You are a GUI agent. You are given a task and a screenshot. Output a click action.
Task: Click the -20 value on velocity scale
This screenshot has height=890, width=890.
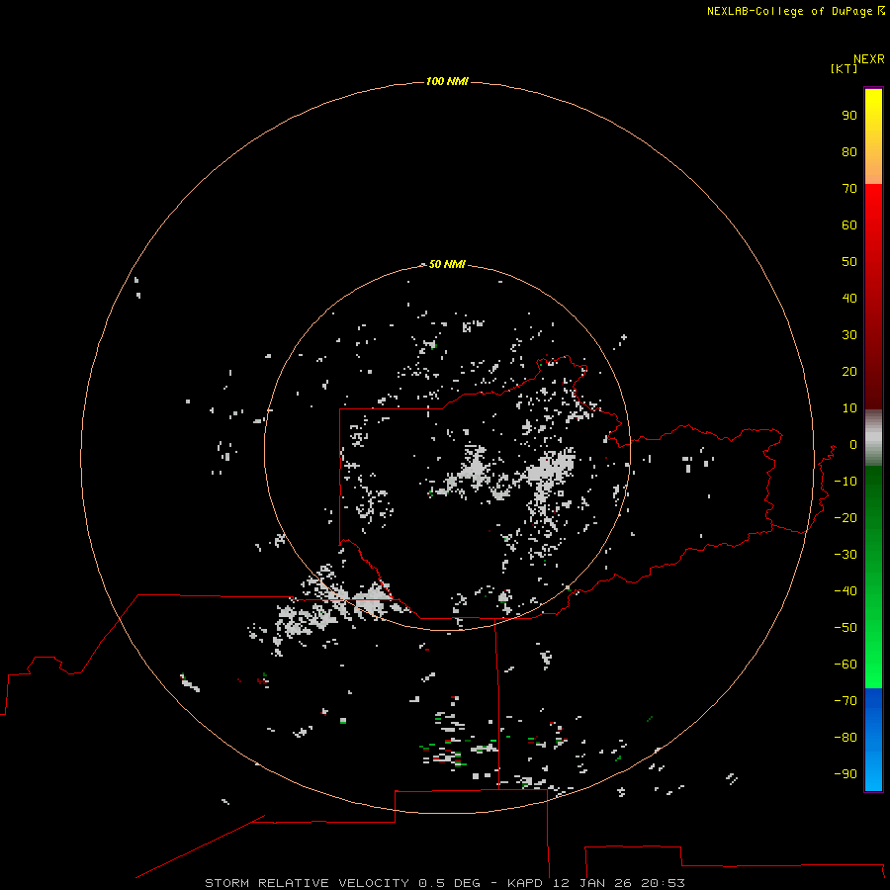point(845,517)
